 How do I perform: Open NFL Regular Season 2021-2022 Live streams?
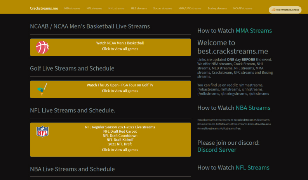click(120, 127)
